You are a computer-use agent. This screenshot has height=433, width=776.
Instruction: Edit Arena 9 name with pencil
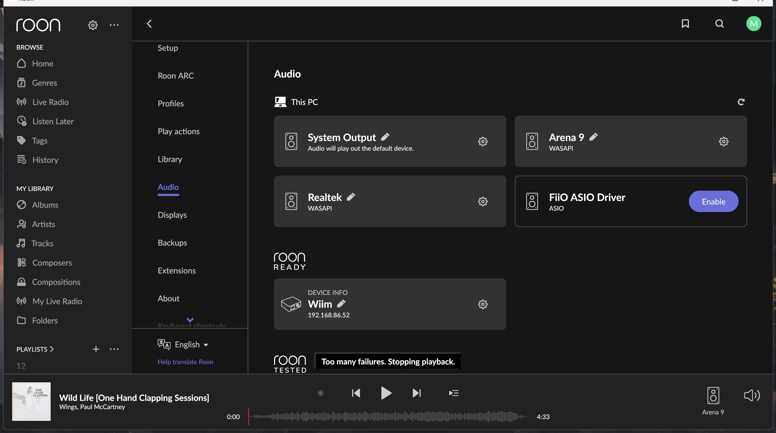pos(594,137)
